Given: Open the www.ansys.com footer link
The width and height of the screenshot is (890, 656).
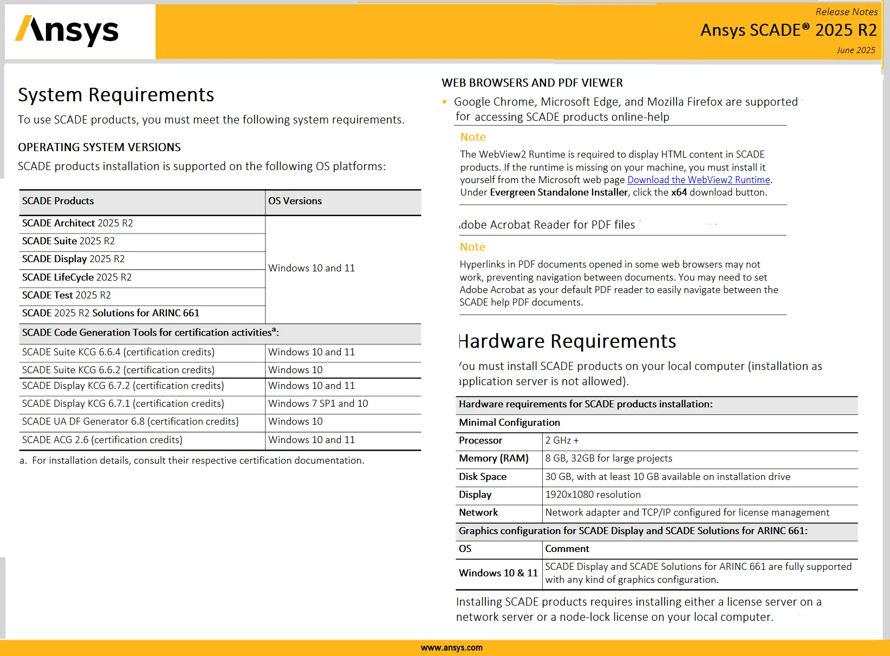Looking at the screenshot, I should pos(451,647).
